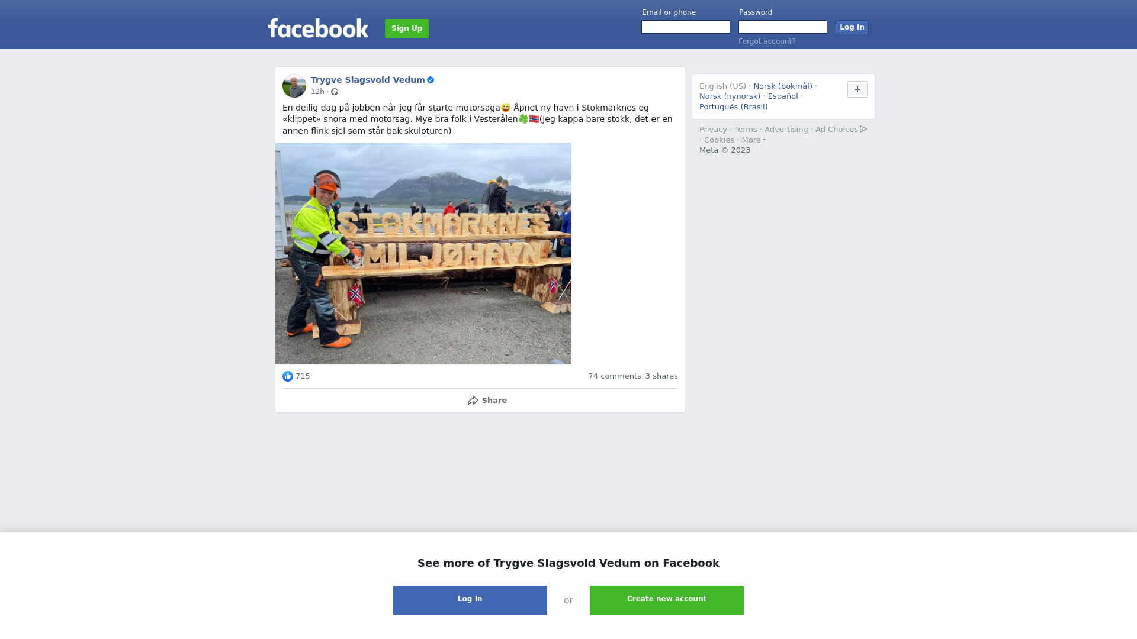Open the plus button for more languages
The image size is (1137, 639).
point(857,89)
